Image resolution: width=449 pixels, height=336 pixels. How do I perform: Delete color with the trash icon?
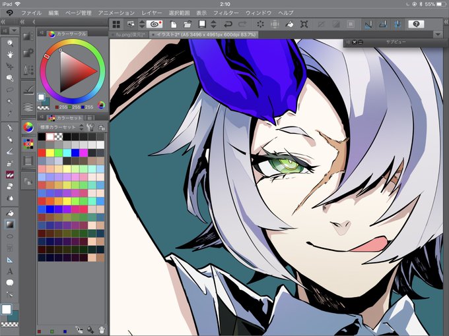point(102,329)
